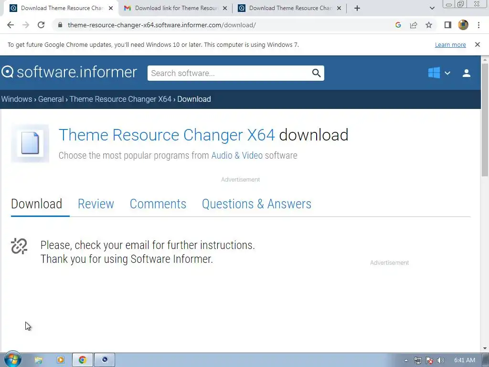Click the browser back arrow
The width and height of the screenshot is (489, 367).
coord(11,25)
